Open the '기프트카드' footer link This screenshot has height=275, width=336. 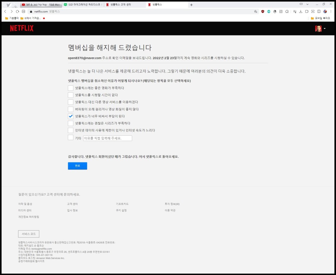[x=122, y=204]
